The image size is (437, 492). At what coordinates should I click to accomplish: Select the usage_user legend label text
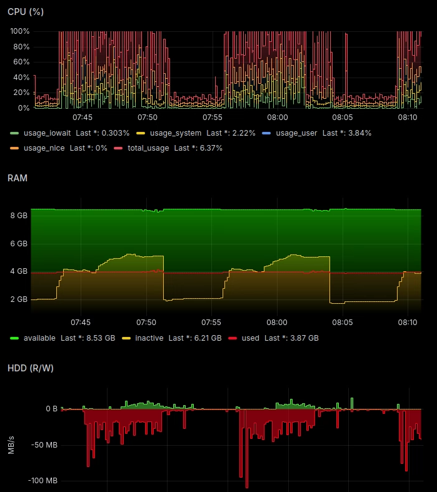(x=297, y=133)
